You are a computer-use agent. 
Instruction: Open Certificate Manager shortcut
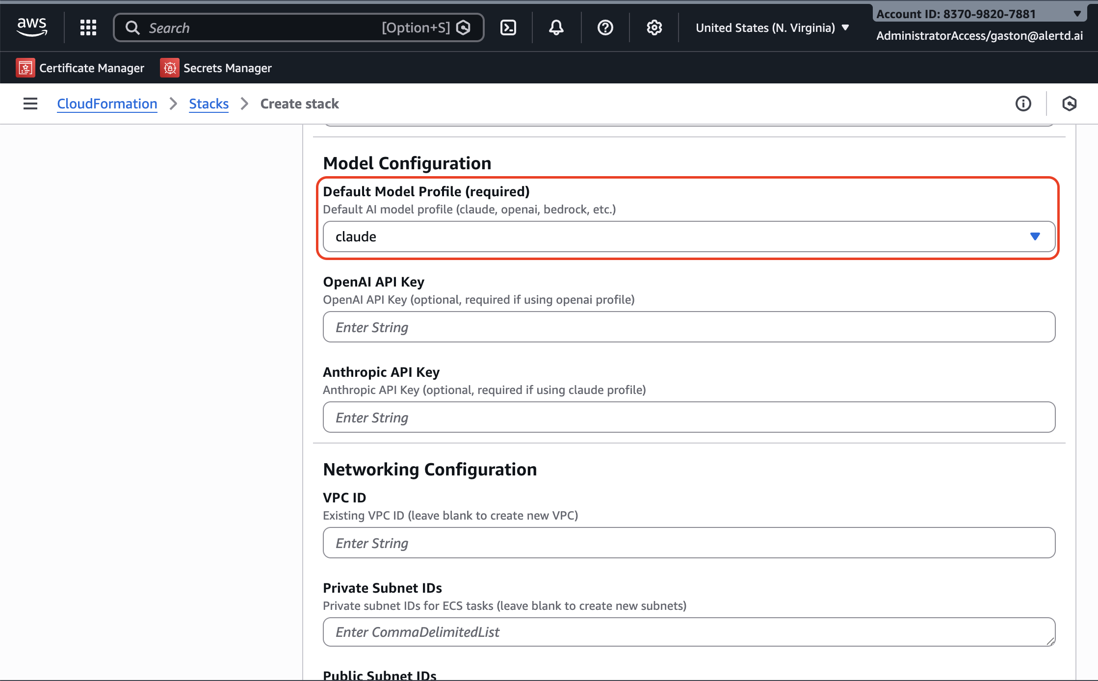(80, 68)
